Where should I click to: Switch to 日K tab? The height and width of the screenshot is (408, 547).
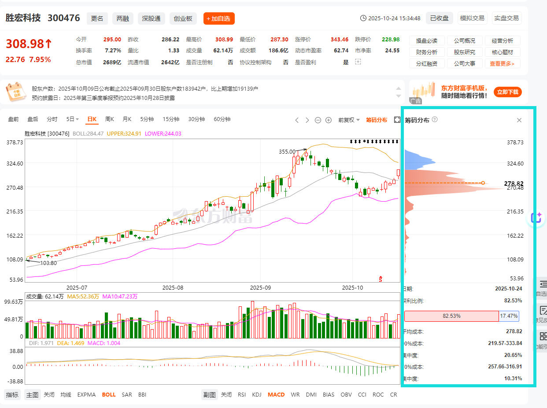click(92, 119)
